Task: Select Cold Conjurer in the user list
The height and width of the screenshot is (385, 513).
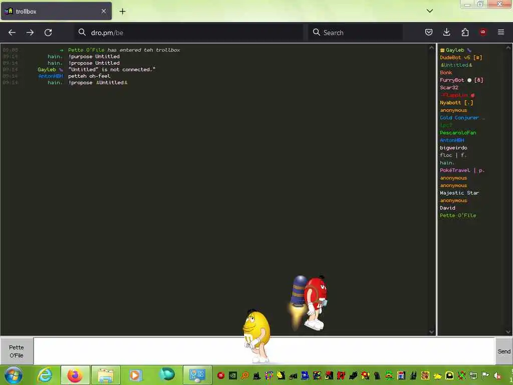Action: 462,118
